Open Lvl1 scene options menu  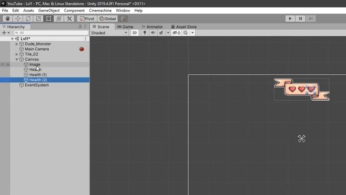pos(85,38)
